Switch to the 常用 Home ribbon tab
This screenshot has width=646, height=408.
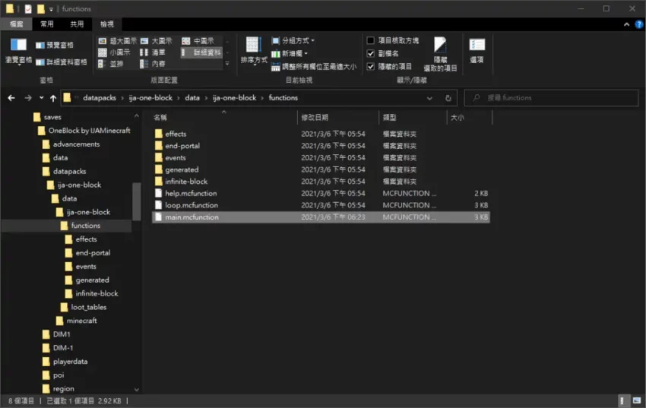tap(47, 24)
